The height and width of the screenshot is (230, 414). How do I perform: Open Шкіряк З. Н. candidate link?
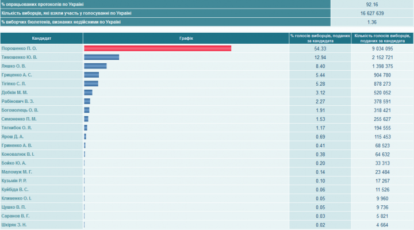pyautogui.click(x=15, y=225)
